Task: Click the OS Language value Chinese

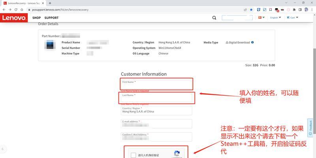Action: click(x=164, y=54)
